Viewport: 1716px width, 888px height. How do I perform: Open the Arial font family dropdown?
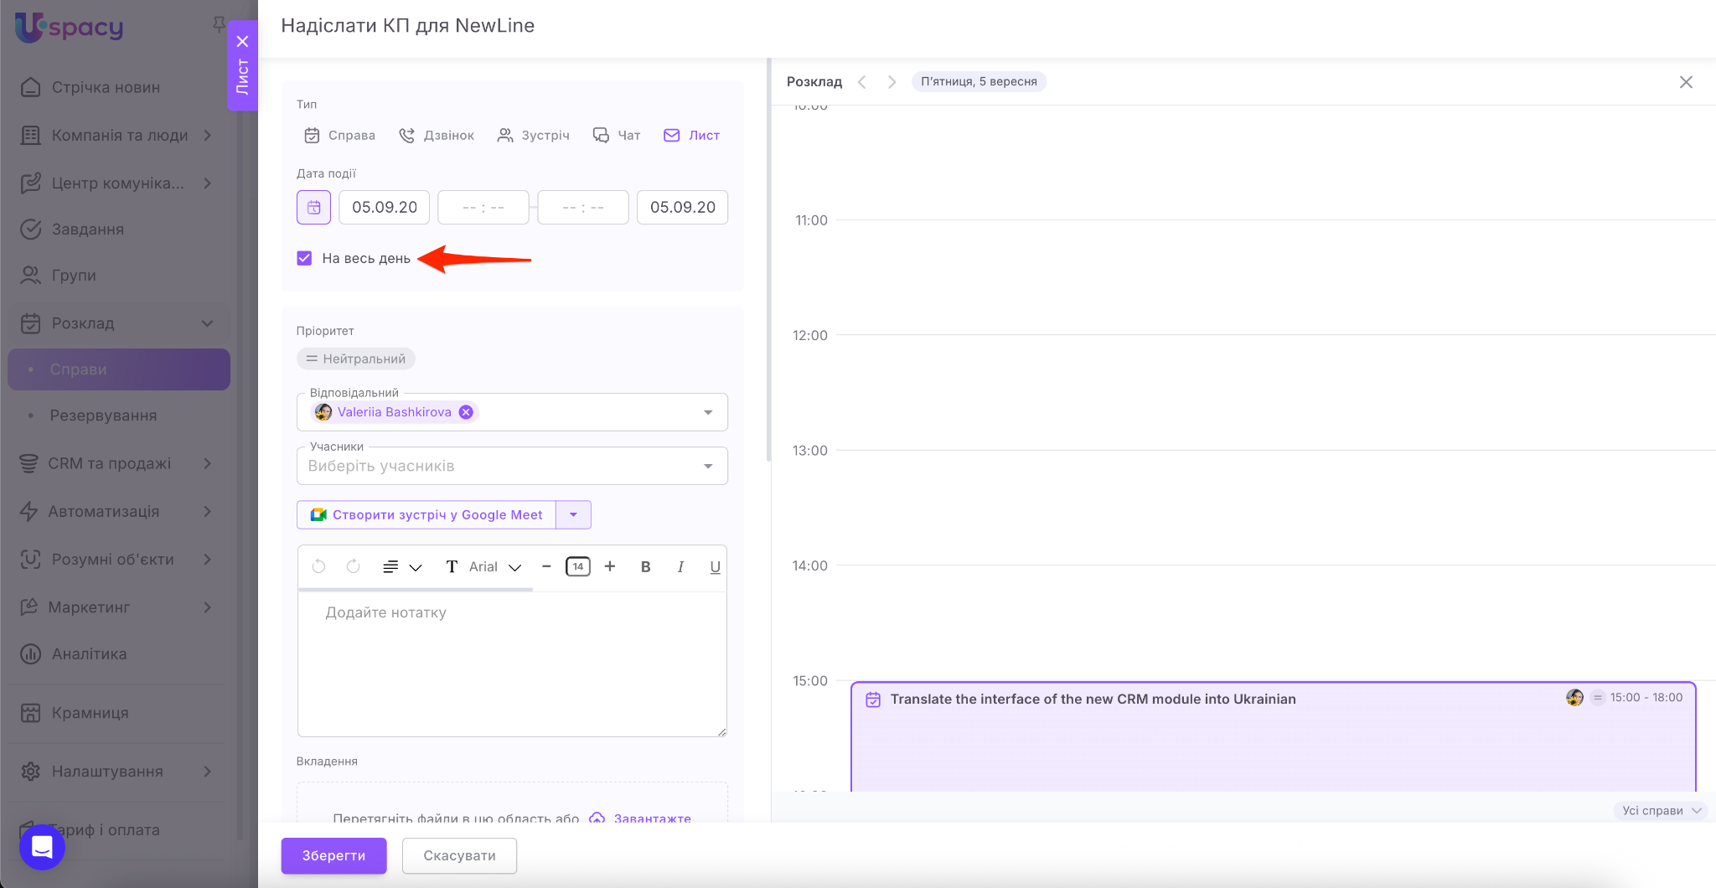(x=494, y=567)
